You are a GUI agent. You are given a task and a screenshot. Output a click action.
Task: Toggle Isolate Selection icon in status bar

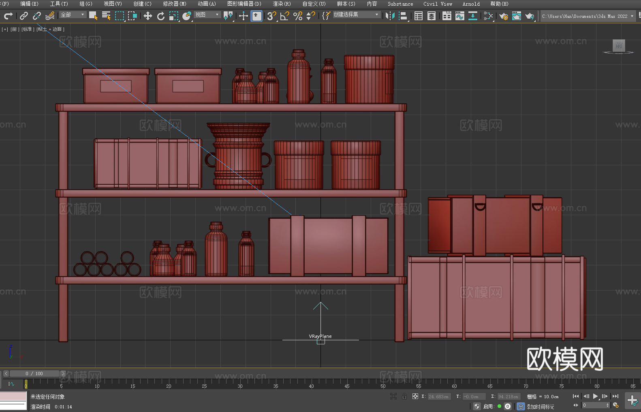[393, 396]
